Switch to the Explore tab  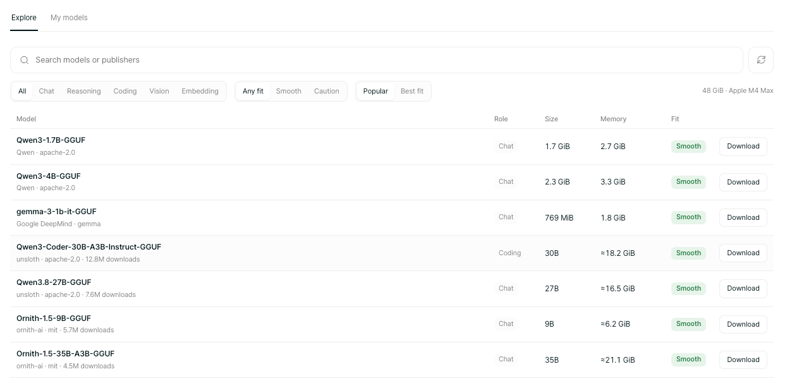pos(24,18)
